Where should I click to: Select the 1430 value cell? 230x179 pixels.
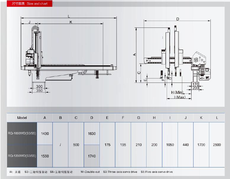[45, 133]
